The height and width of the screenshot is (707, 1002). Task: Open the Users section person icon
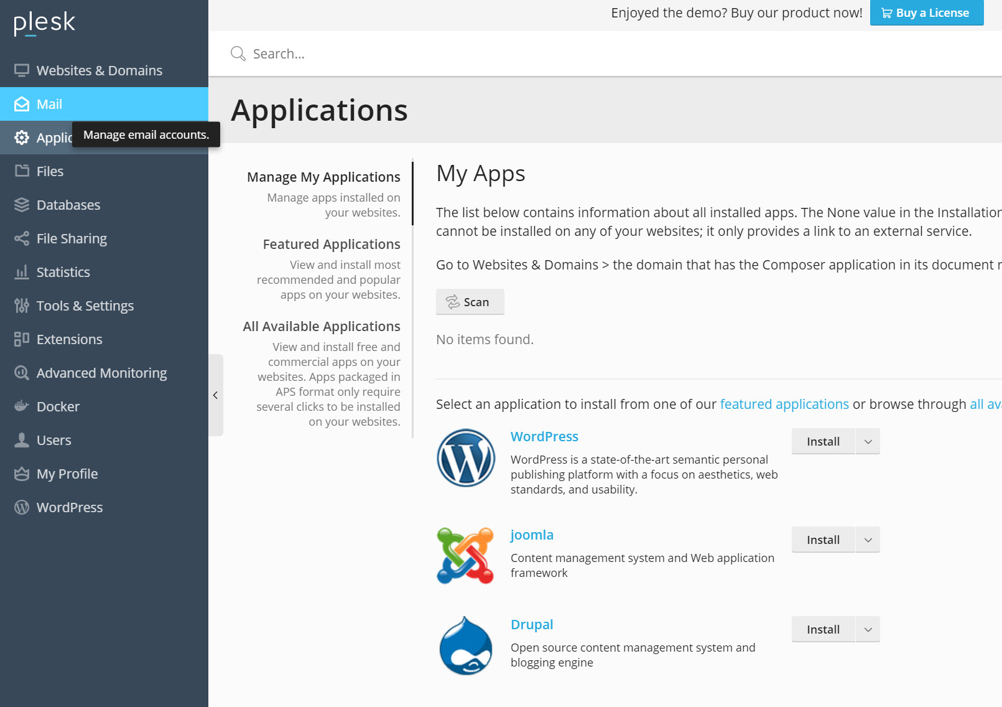click(22, 439)
